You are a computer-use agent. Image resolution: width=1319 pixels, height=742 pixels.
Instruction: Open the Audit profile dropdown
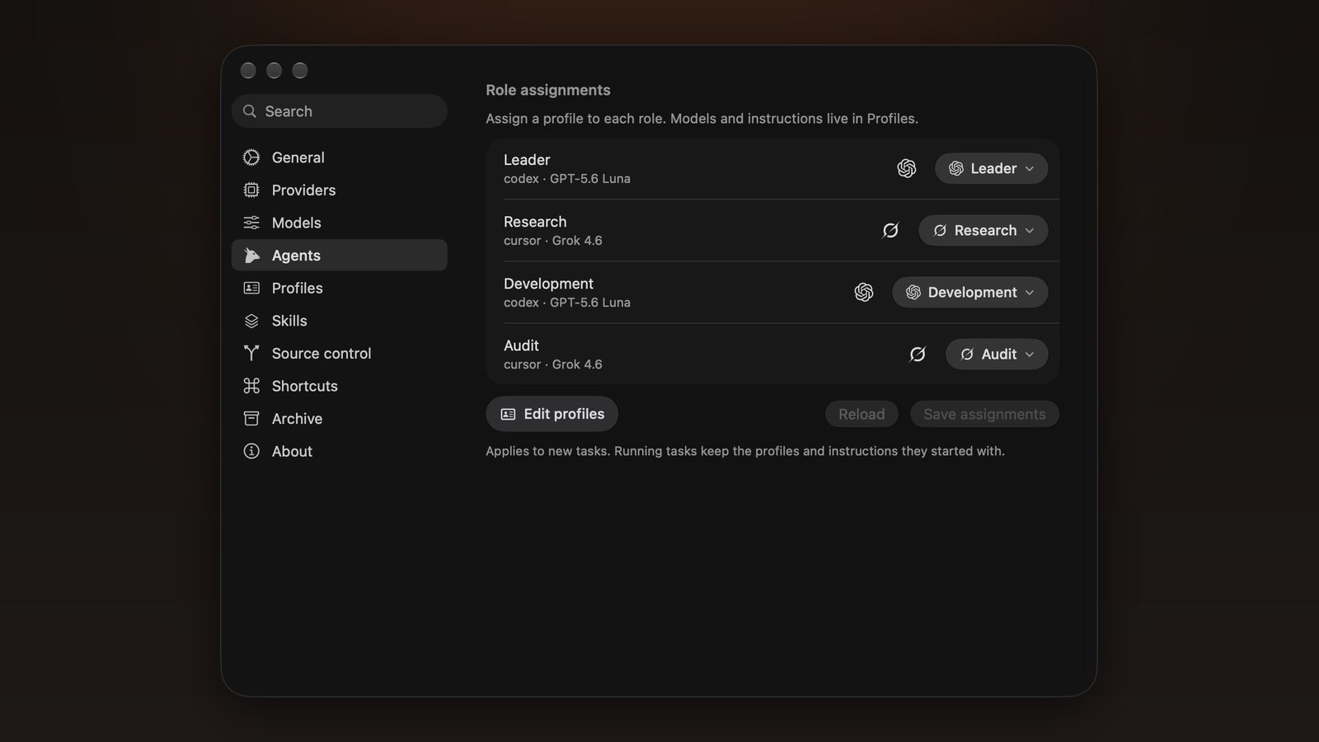coord(997,354)
